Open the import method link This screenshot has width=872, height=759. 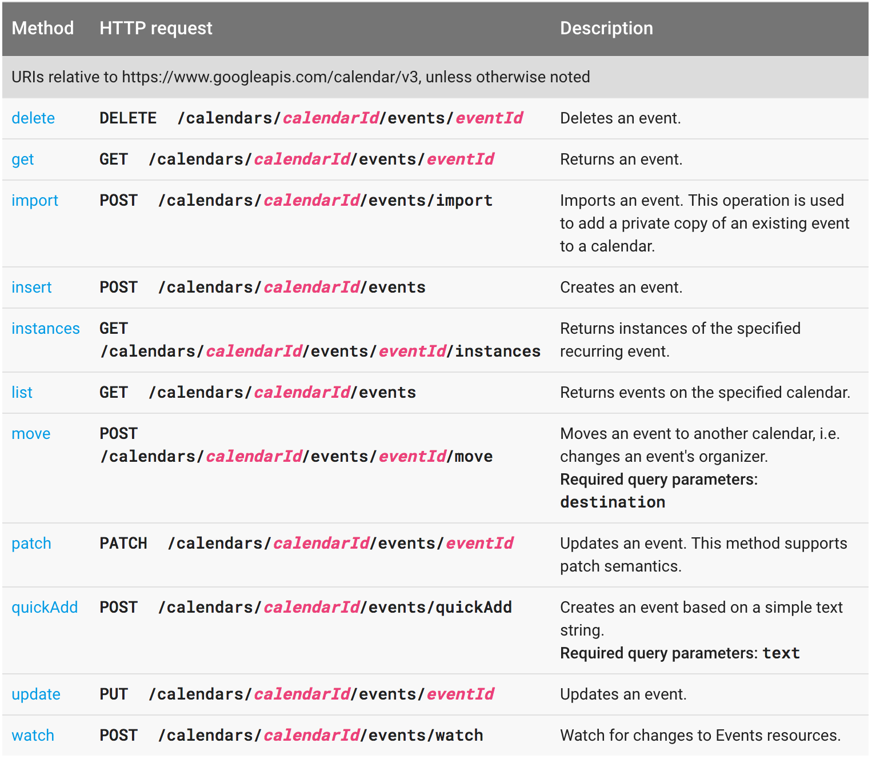[x=35, y=201]
